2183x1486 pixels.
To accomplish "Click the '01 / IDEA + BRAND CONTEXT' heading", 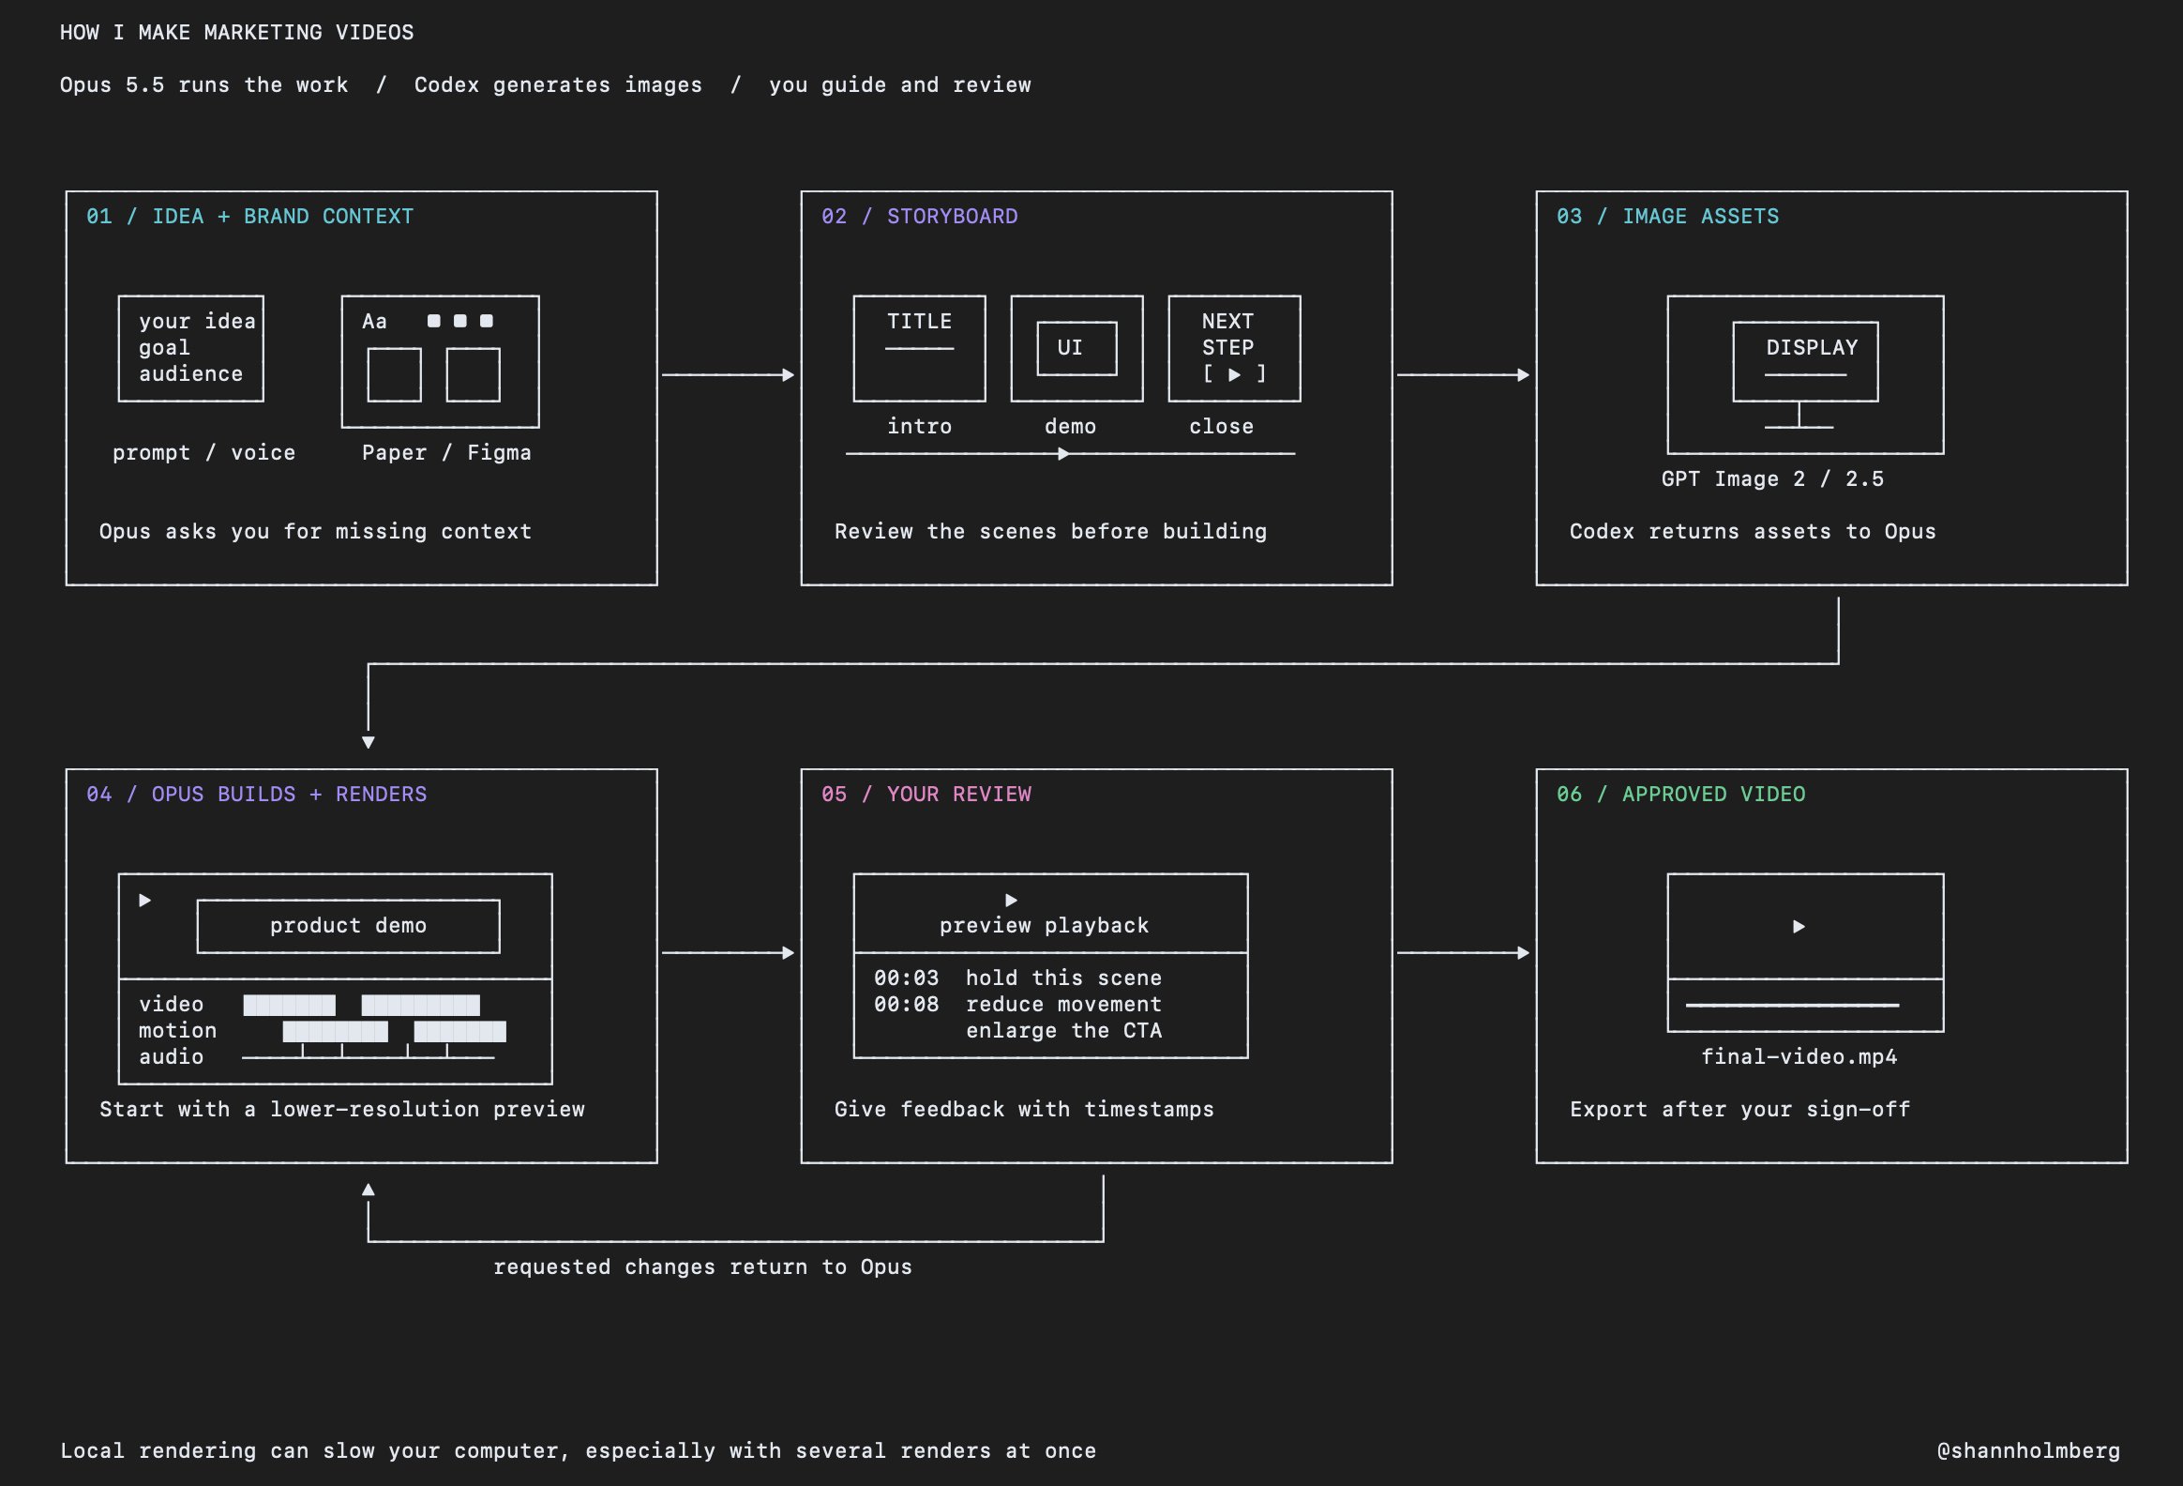I will (249, 216).
